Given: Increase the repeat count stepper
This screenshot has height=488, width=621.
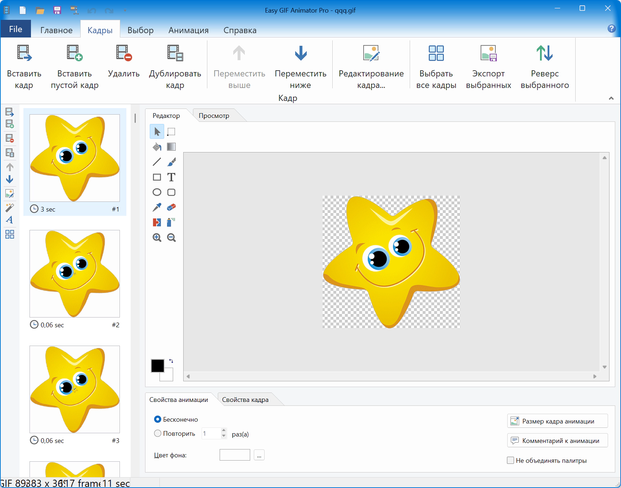Looking at the screenshot, I should 224,430.
